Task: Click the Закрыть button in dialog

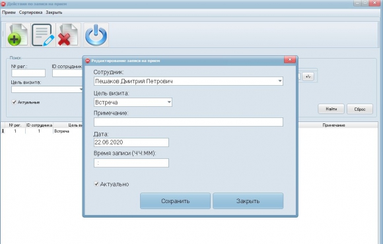Action: [x=248, y=201]
